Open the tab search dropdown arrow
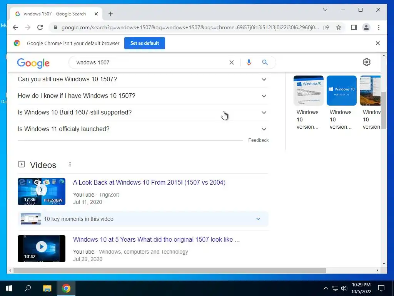The image size is (394, 296). [x=325, y=10]
